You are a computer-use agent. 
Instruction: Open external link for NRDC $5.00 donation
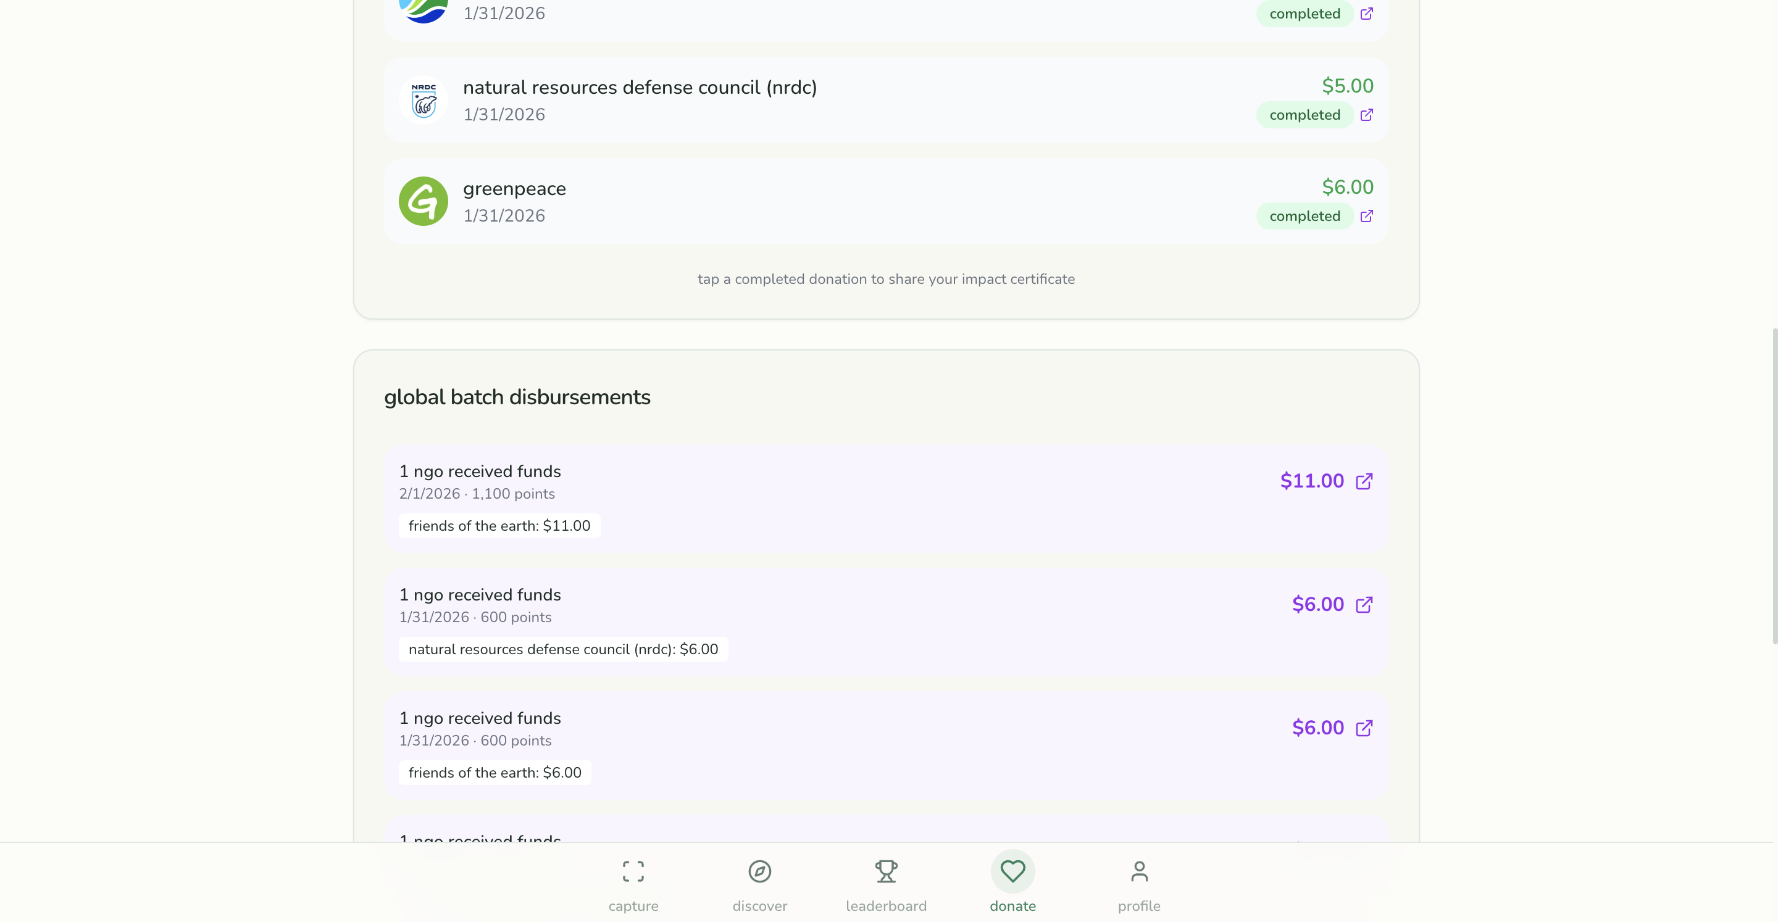(x=1366, y=115)
